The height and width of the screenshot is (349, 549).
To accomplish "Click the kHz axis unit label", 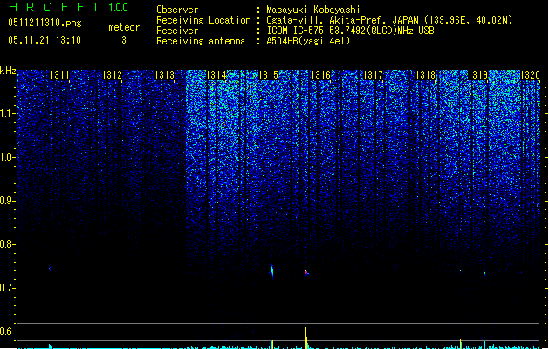I will [x=8, y=71].
